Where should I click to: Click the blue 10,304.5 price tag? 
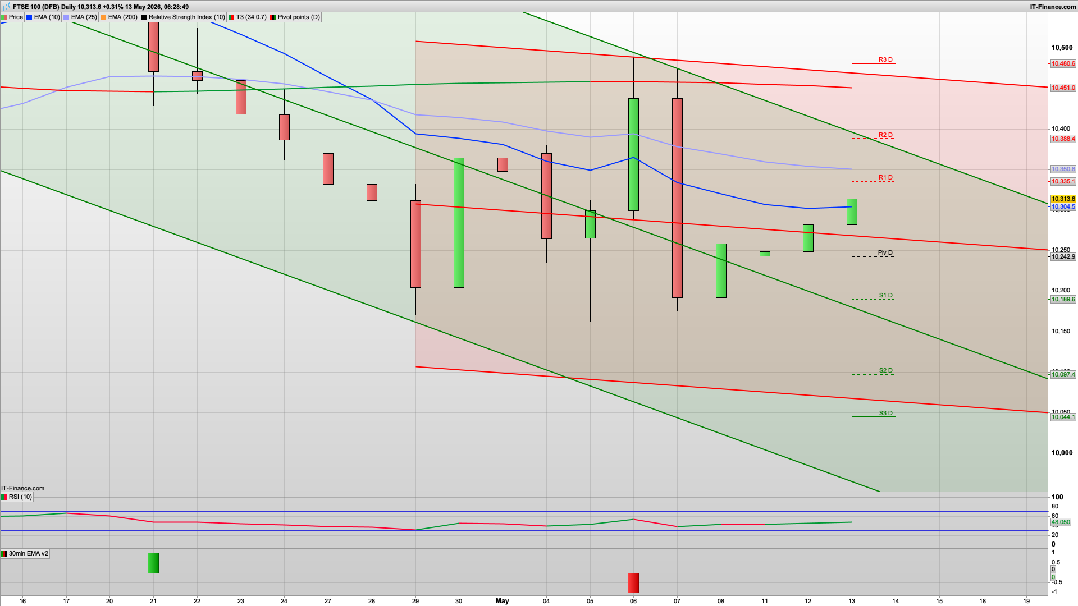(1063, 207)
